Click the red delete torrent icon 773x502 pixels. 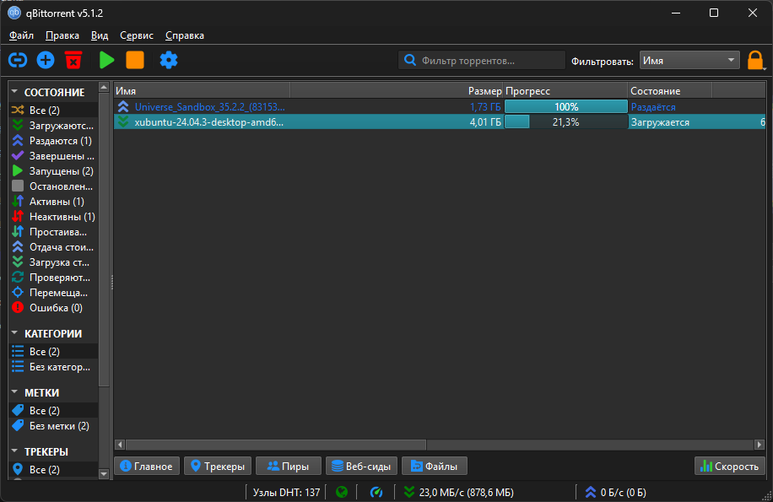(x=73, y=60)
